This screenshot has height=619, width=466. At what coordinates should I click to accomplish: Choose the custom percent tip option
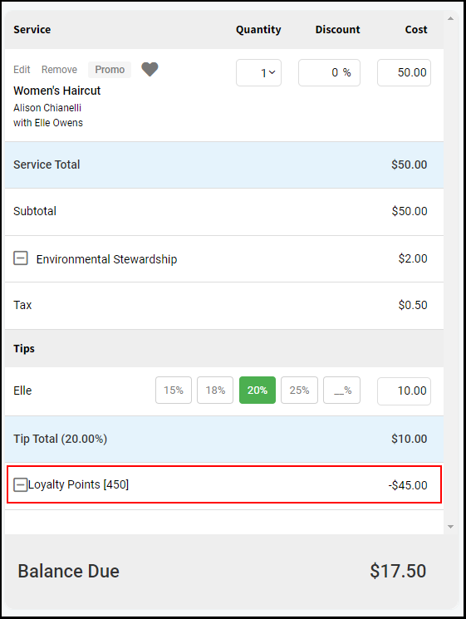pyautogui.click(x=341, y=391)
